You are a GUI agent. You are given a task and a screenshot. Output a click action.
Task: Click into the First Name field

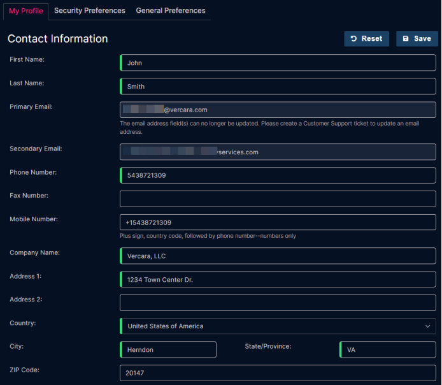pos(278,63)
